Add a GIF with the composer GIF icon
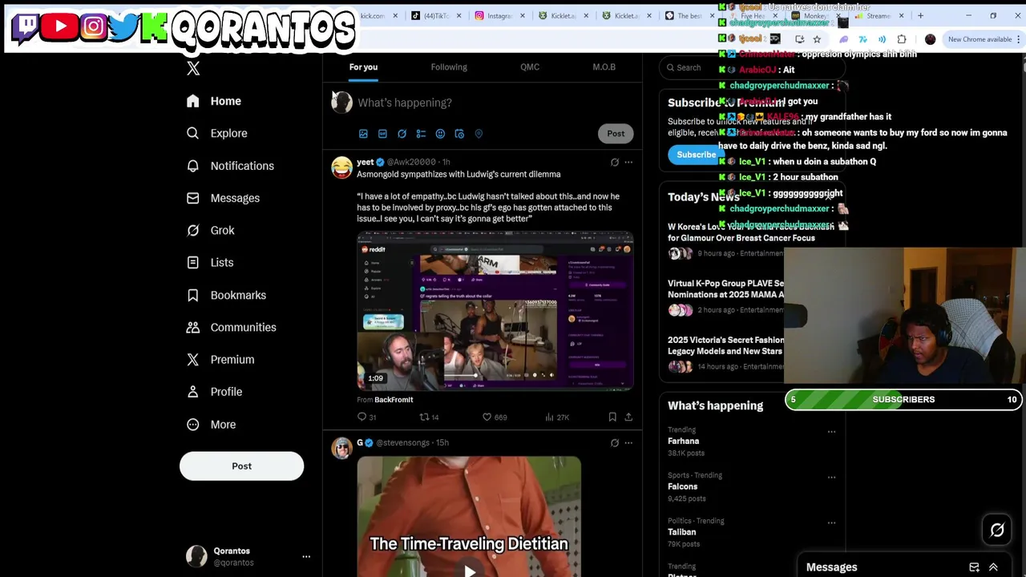Image resolution: width=1026 pixels, height=577 pixels. click(x=382, y=134)
